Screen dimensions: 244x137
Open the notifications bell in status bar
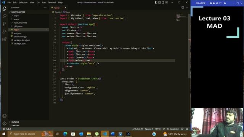click(187, 129)
